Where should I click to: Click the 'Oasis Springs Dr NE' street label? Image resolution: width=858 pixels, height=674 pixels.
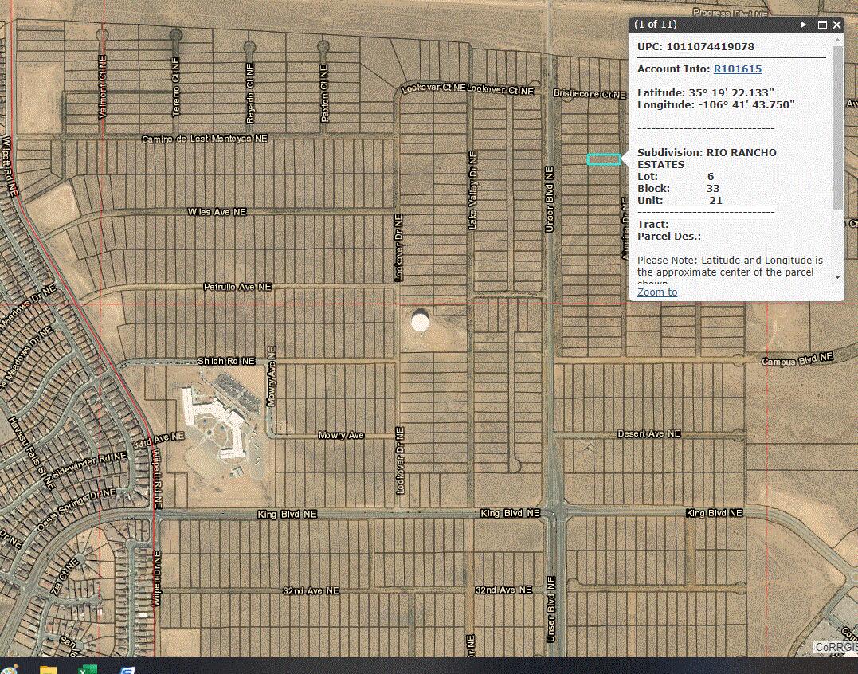coord(76,509)
